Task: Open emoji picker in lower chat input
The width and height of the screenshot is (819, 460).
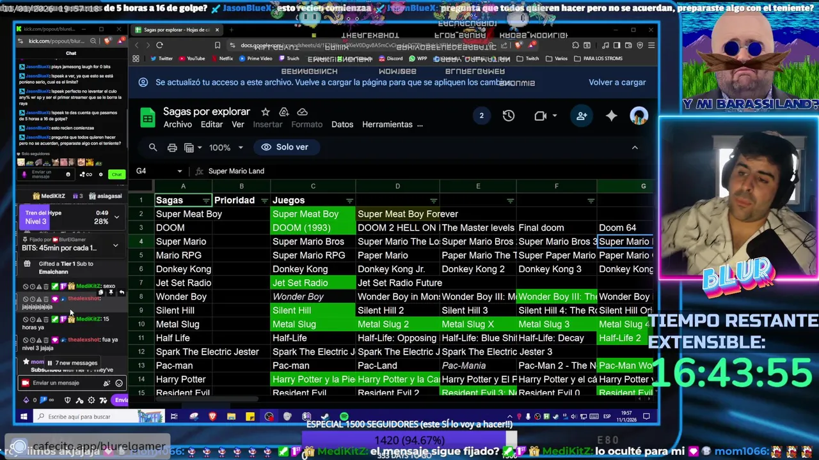Action: [119, 383]
